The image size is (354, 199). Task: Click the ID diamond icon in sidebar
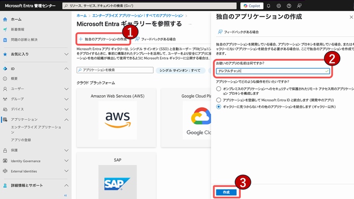(x=5, y=69)
